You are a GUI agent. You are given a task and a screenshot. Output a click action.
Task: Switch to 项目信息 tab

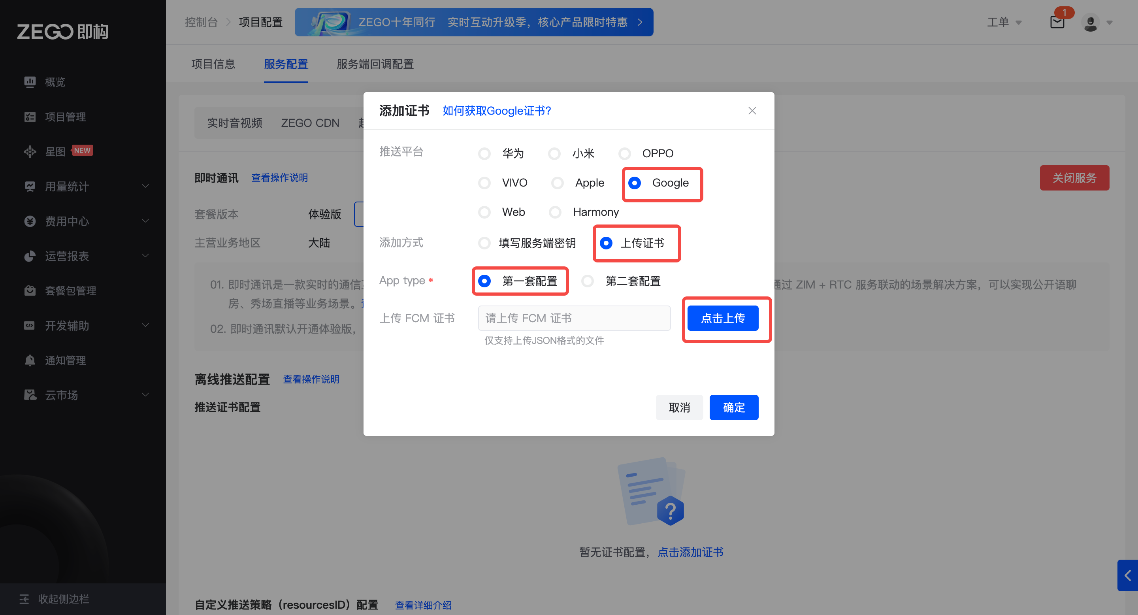213,64
